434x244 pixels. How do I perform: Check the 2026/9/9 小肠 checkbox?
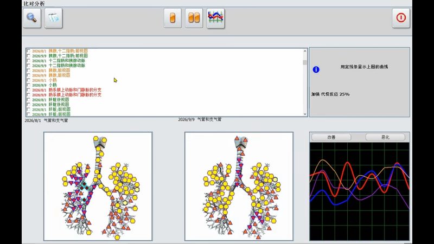point(29,85)
